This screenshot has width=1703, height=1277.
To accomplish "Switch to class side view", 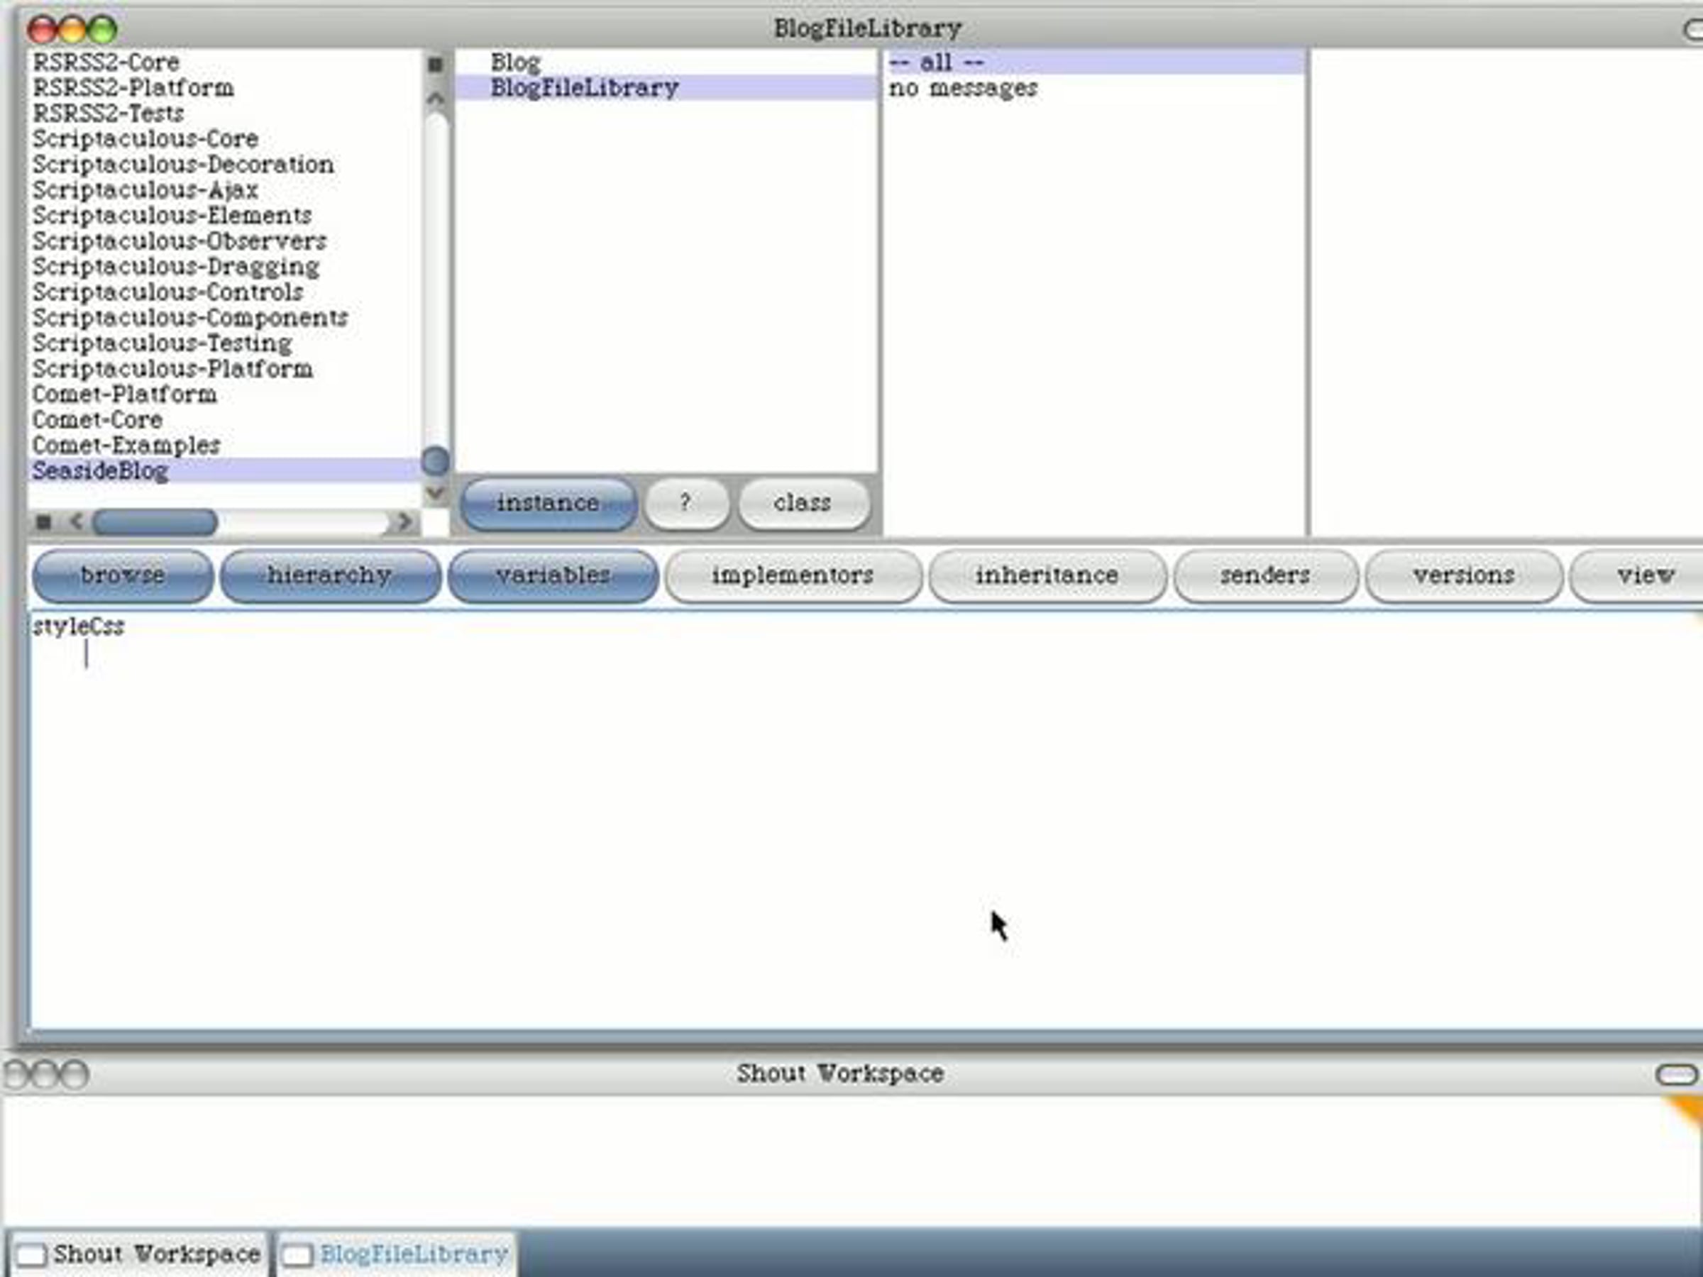I will [x=803, y=504].
